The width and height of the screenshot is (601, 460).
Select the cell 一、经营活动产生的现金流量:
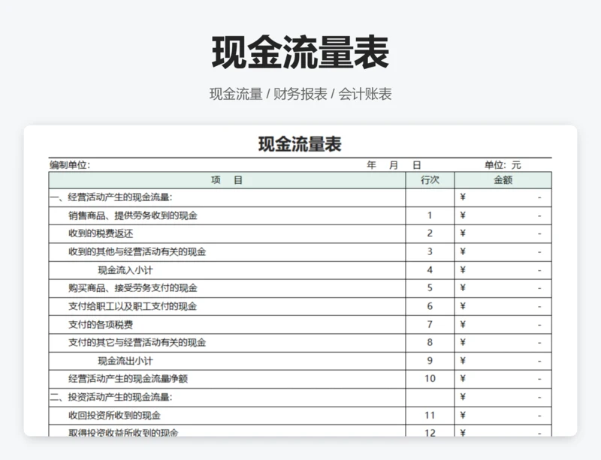227,197
